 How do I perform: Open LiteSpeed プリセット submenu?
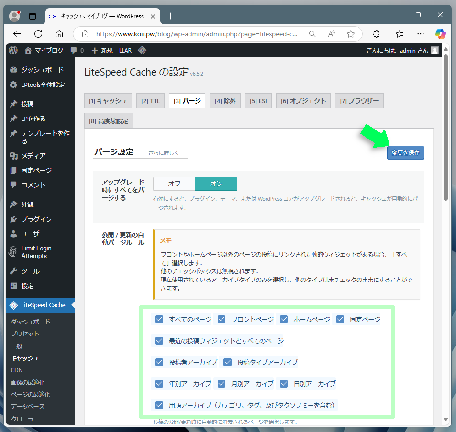[x=25, y=334]
